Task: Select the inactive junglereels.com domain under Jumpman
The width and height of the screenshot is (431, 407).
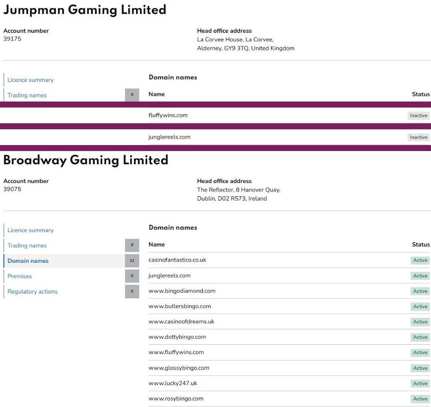Action: [x=289, y=137]
